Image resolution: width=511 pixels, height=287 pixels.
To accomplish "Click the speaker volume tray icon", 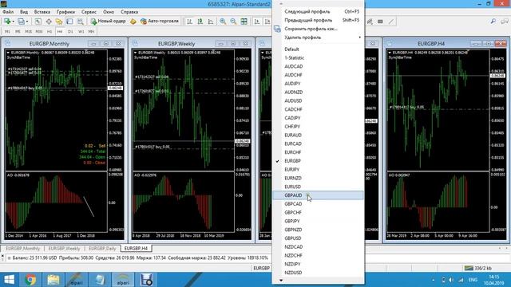I will pyautogui.click(x=451, y=280).
